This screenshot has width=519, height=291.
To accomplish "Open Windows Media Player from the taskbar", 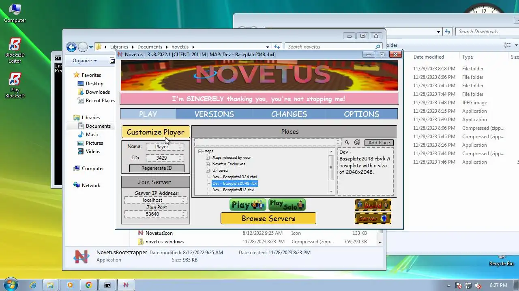I will [70, 285].
